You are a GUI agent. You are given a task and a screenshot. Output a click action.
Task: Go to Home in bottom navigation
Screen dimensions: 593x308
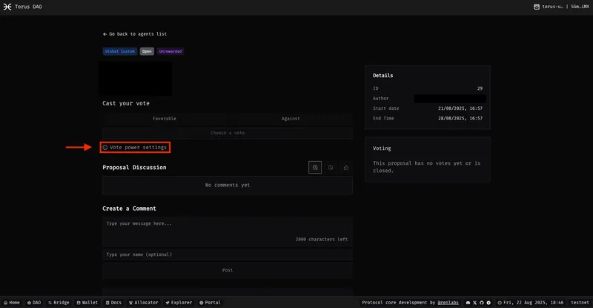coord(11,303)
